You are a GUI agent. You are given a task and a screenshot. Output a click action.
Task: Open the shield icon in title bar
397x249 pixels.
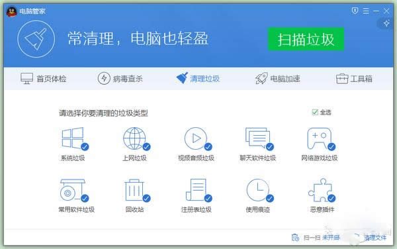coord(355,11)
